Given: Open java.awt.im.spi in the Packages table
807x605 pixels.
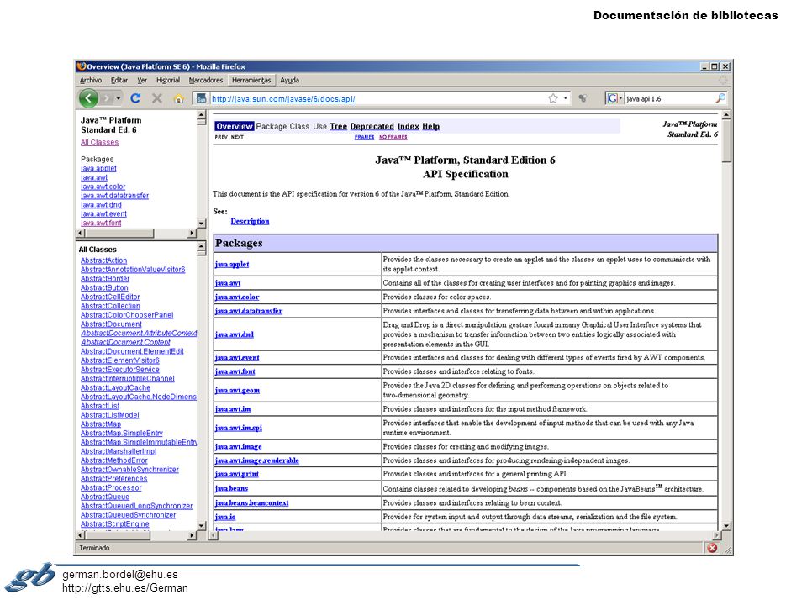Looking at the screenshot, I should tap(238, 428).
